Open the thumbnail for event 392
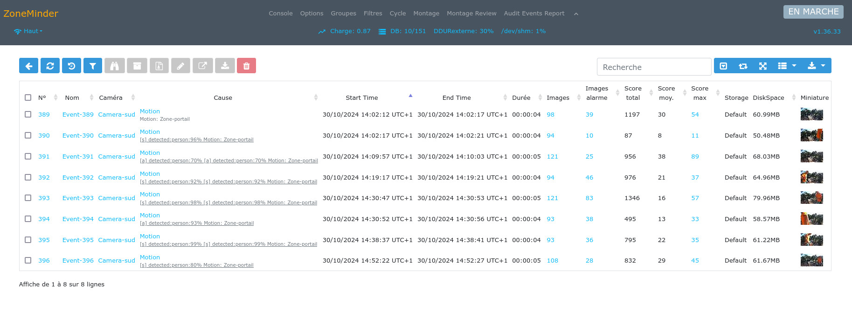 (x=811, y=177)
